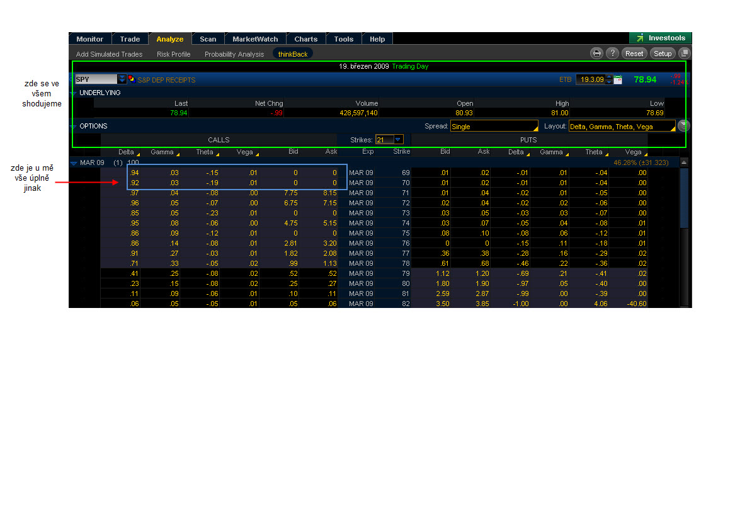The height and width of the screenshot is (507, 752).
Task: Click the Investools logo button
Action: 661,38
